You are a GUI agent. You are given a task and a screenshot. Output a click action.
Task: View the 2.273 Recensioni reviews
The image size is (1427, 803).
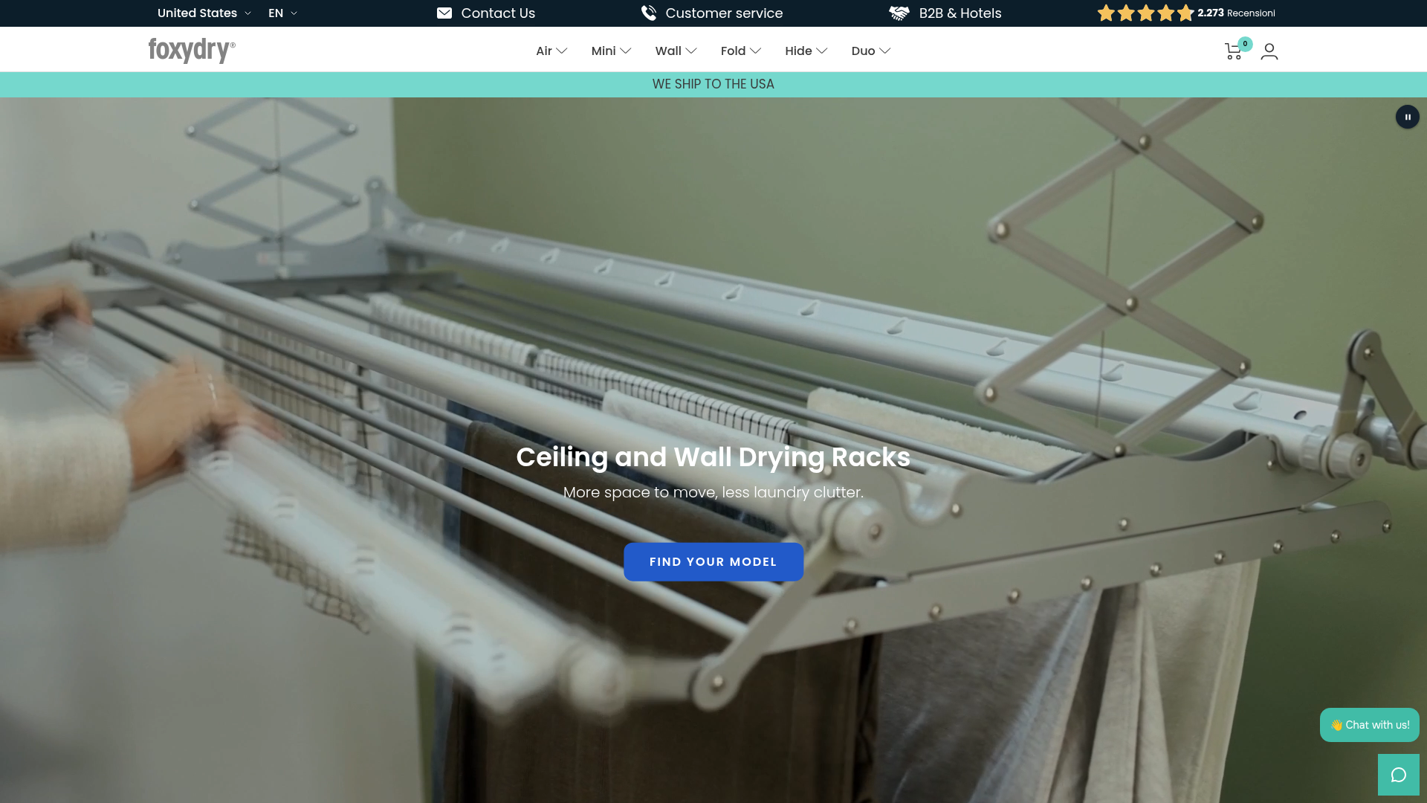1236,13
